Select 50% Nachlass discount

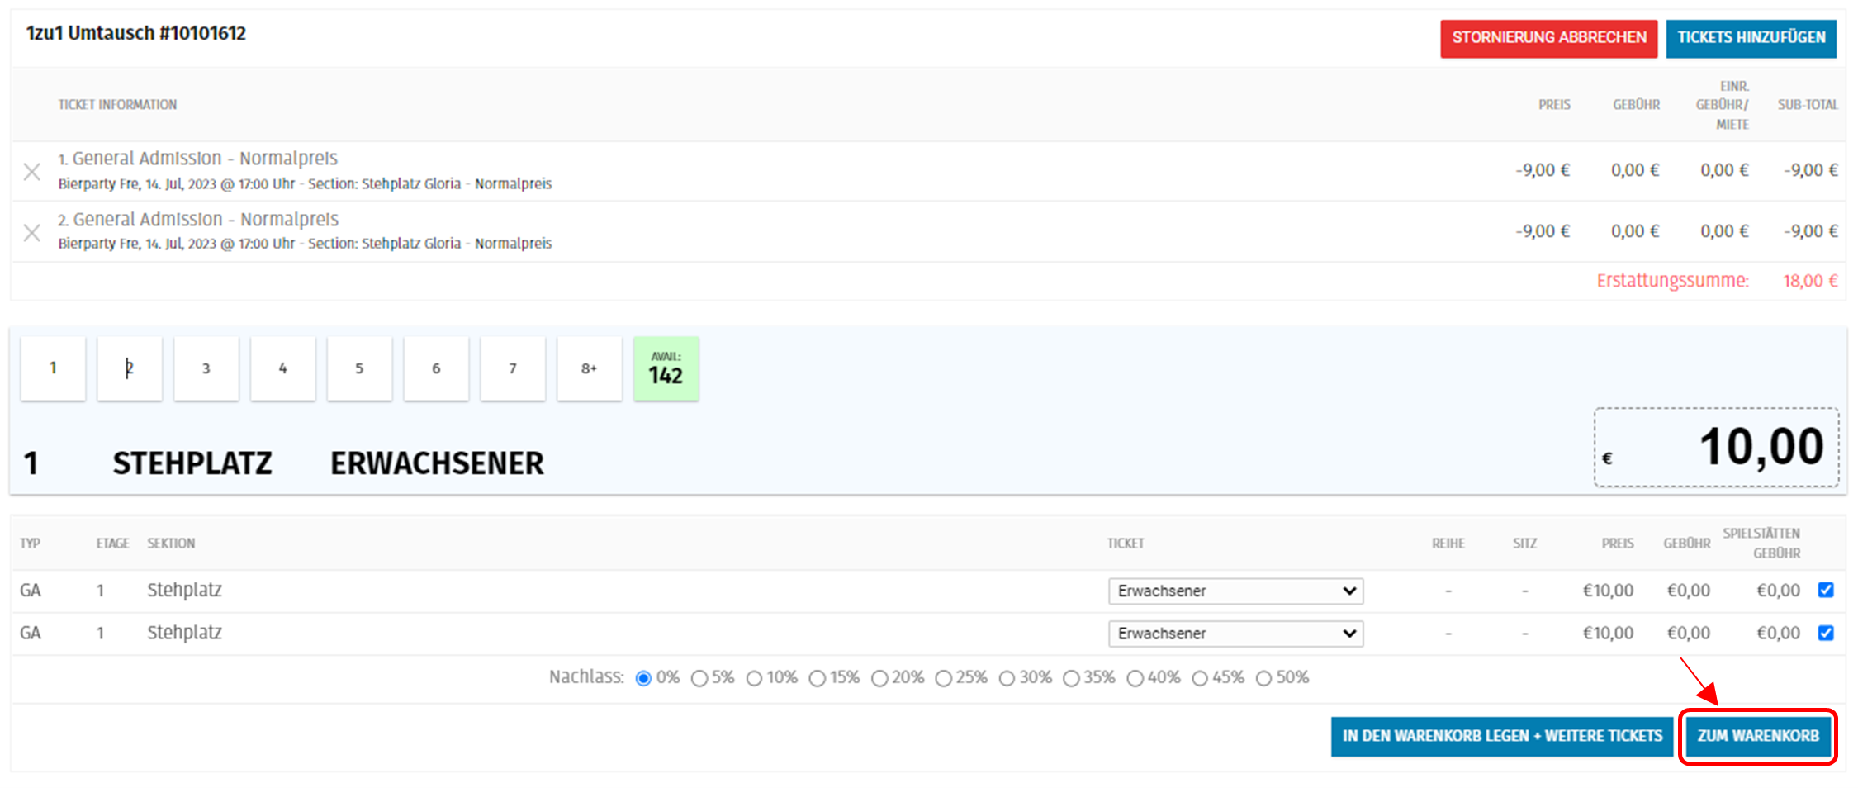[1263, 678]
